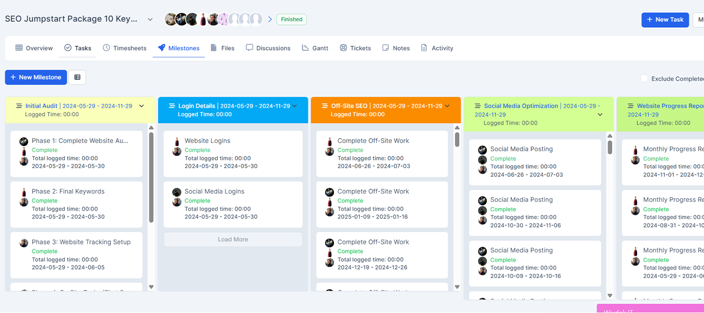Viewport: 704px width, 313px height.
Task: Click the Off-Site SEO column handle icon
Action: [325, 106]
